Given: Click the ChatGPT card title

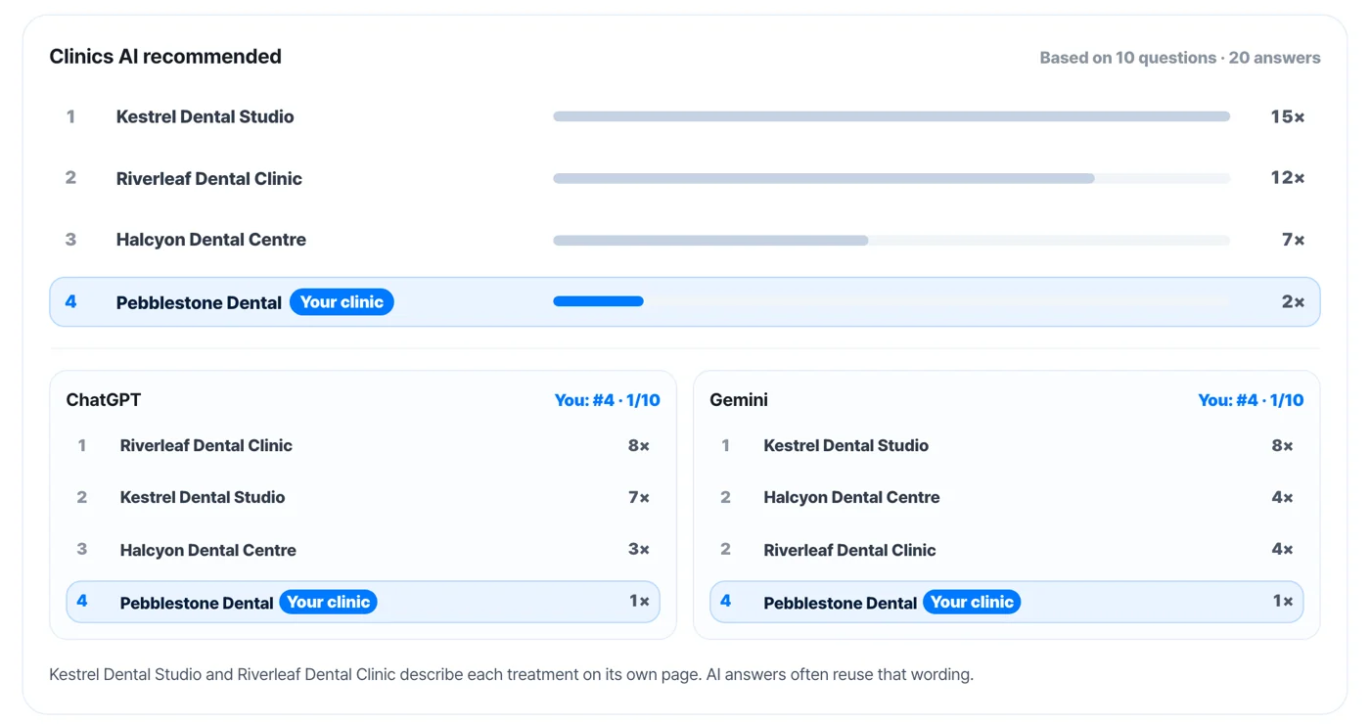Looking at the screenshot, I should pos(104,399).
